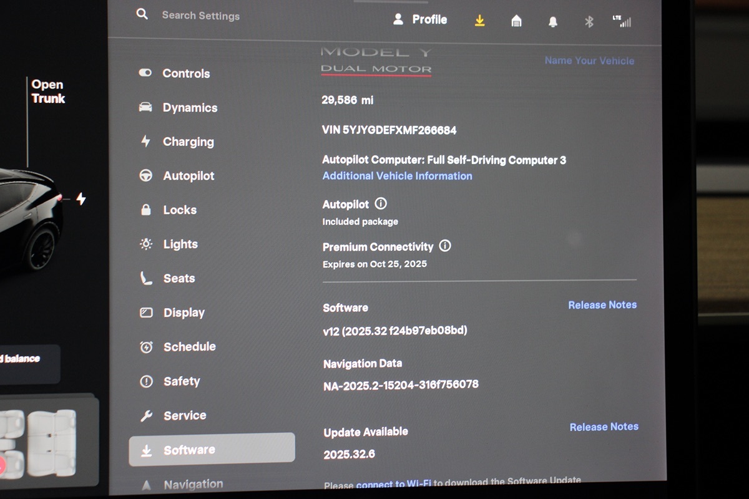Click the yellow software download icon
Image resolution: width=749 pixels, height=499 pixels.
(479, 21)
